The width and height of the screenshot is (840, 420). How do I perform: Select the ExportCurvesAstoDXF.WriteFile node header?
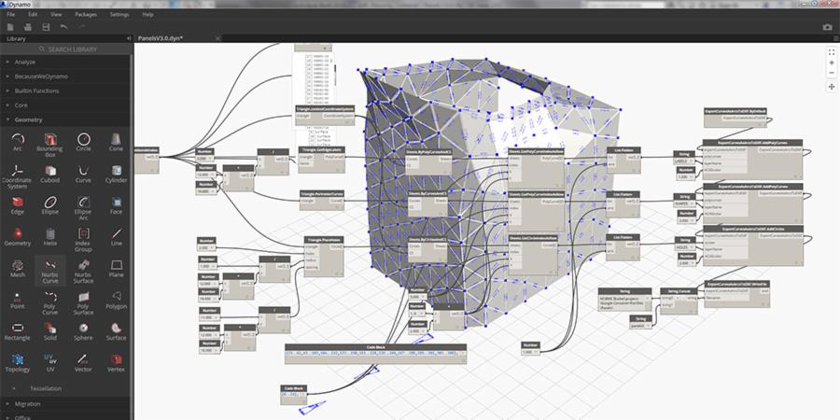pyautogui.click(x=736, y=284)
